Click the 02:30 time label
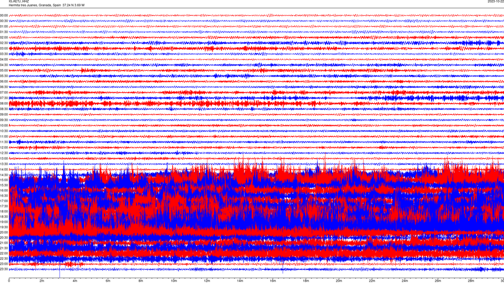 pyautogui.click(x=4, y=43)
